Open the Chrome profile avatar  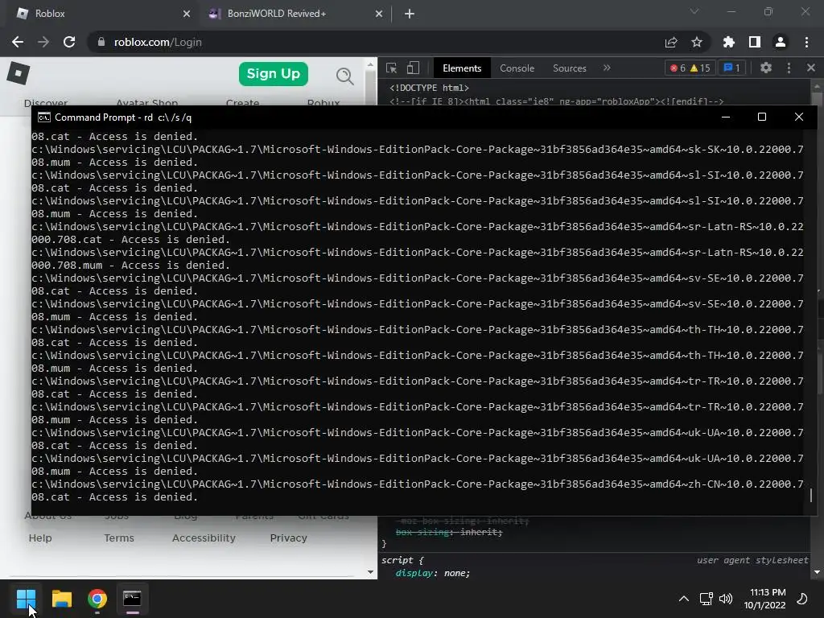pyautogui.click(x=781, y=42)
